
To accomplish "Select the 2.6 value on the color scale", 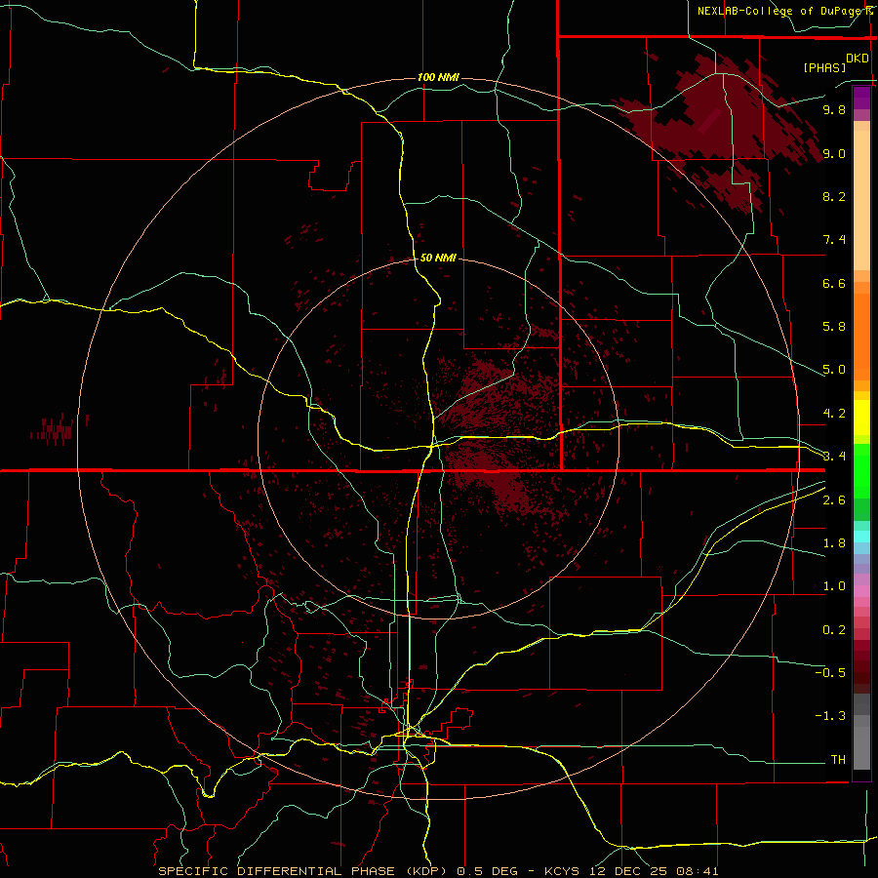I will (834, 500).
